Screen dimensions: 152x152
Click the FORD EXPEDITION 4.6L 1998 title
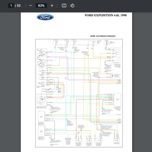(x=105, y=15)
